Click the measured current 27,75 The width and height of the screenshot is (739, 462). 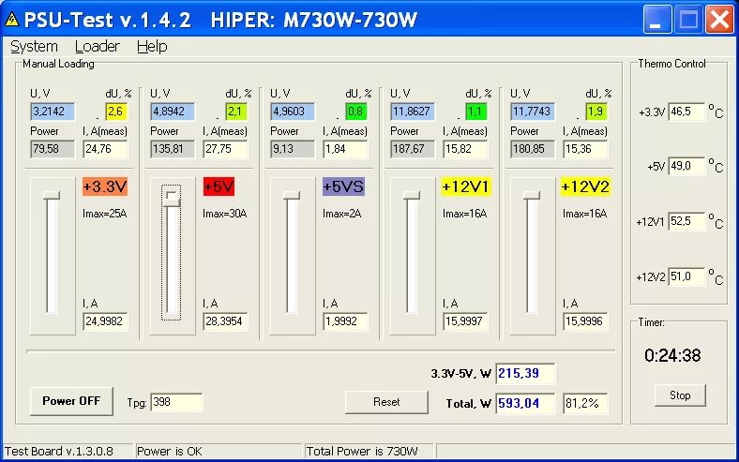(226, 149)
